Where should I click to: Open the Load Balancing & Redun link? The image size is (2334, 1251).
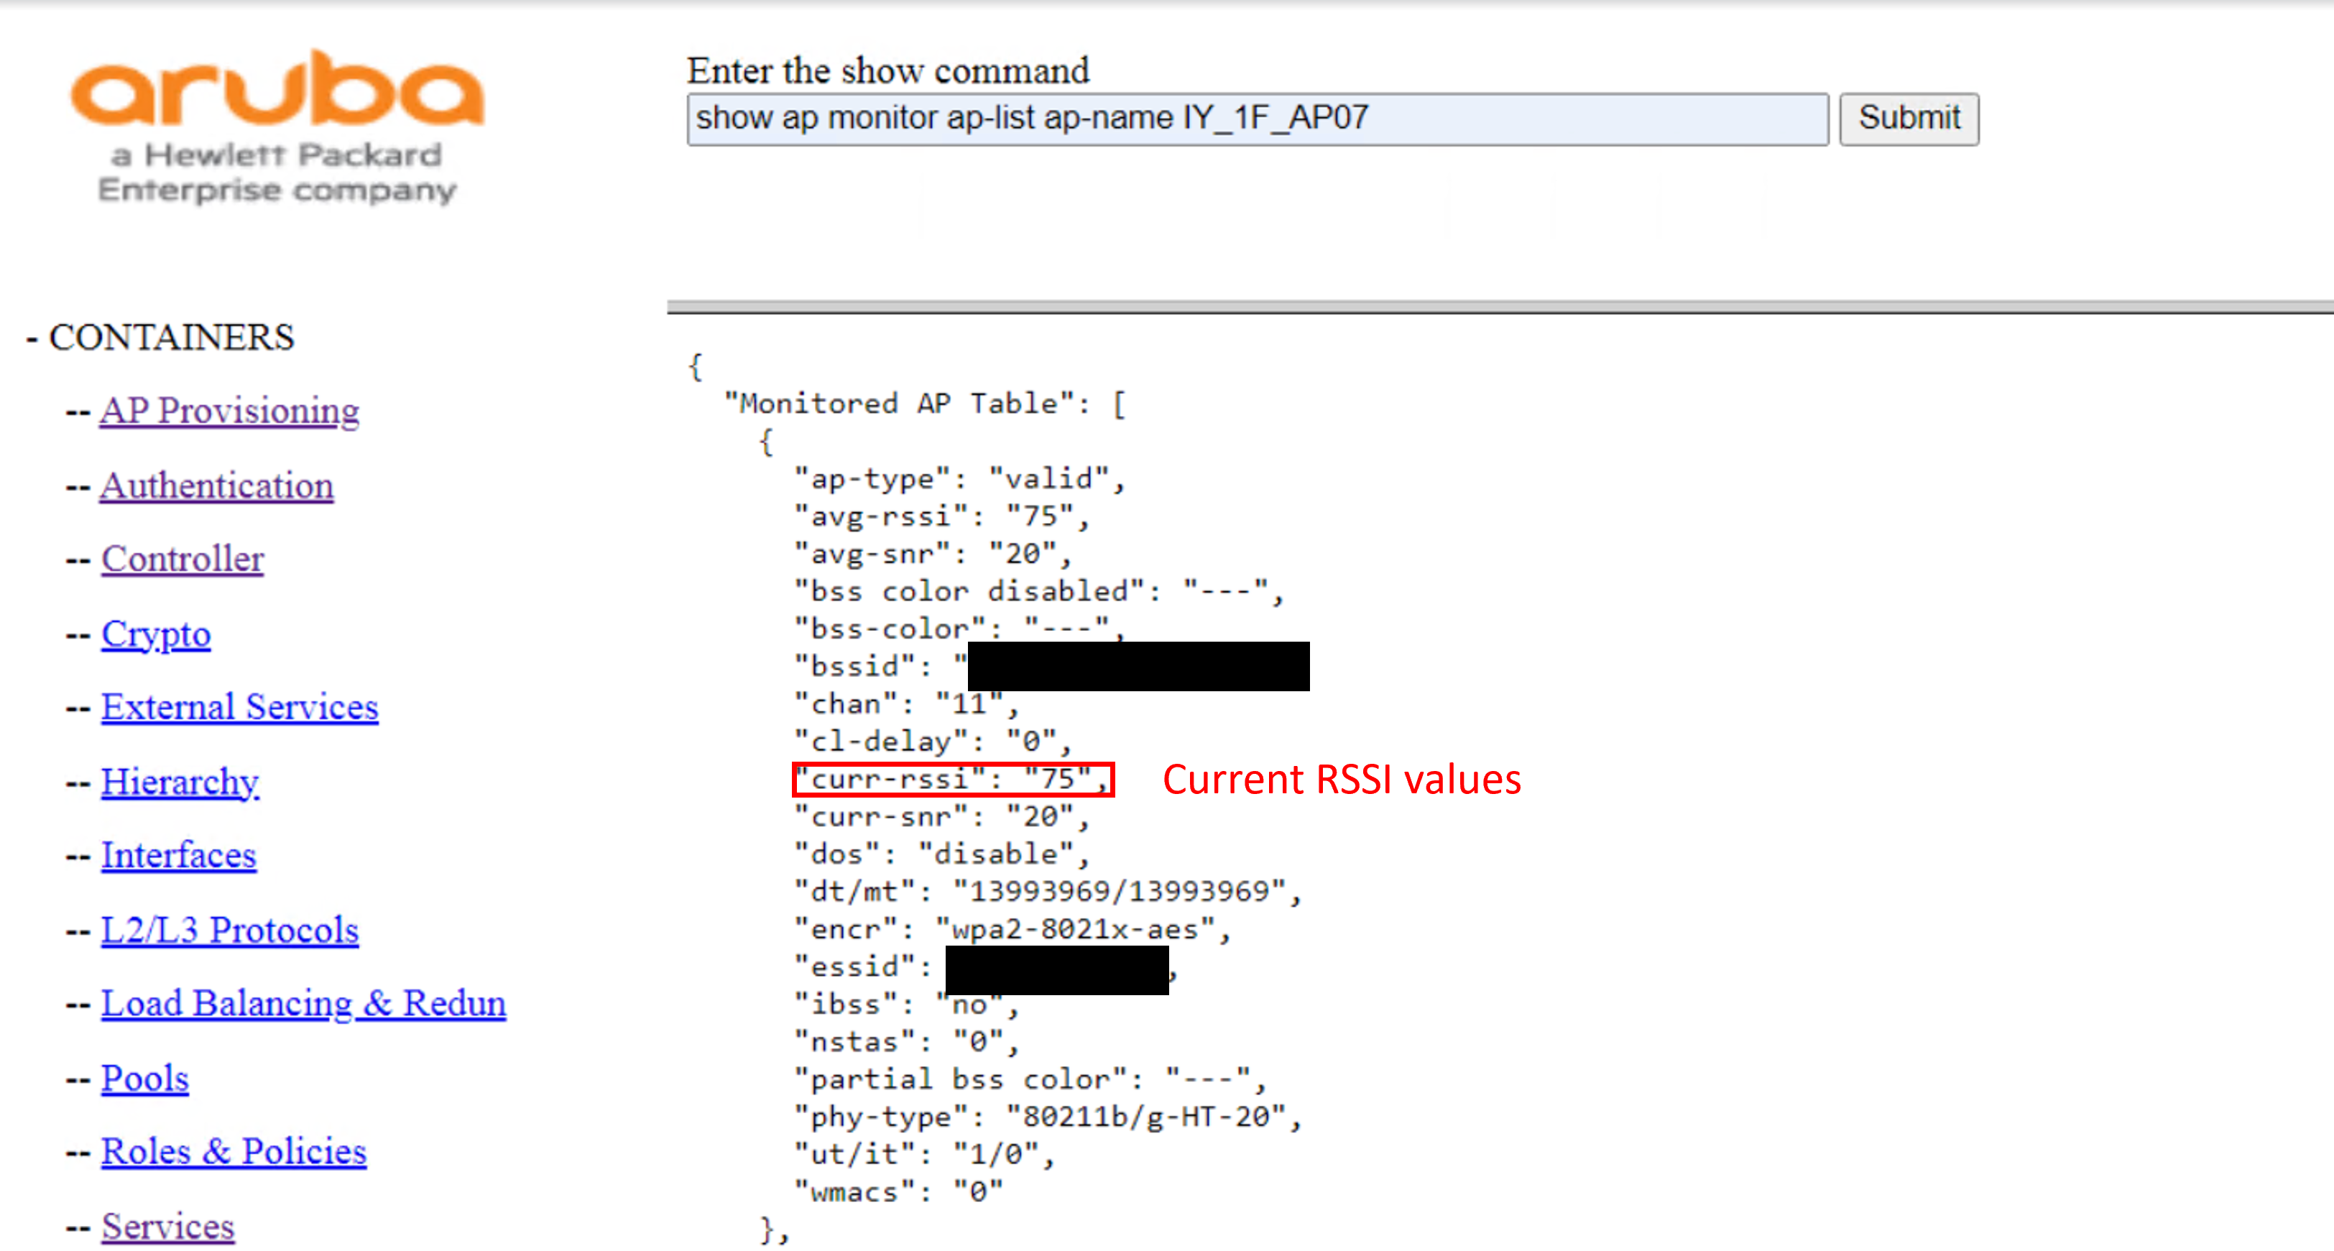303,1003
